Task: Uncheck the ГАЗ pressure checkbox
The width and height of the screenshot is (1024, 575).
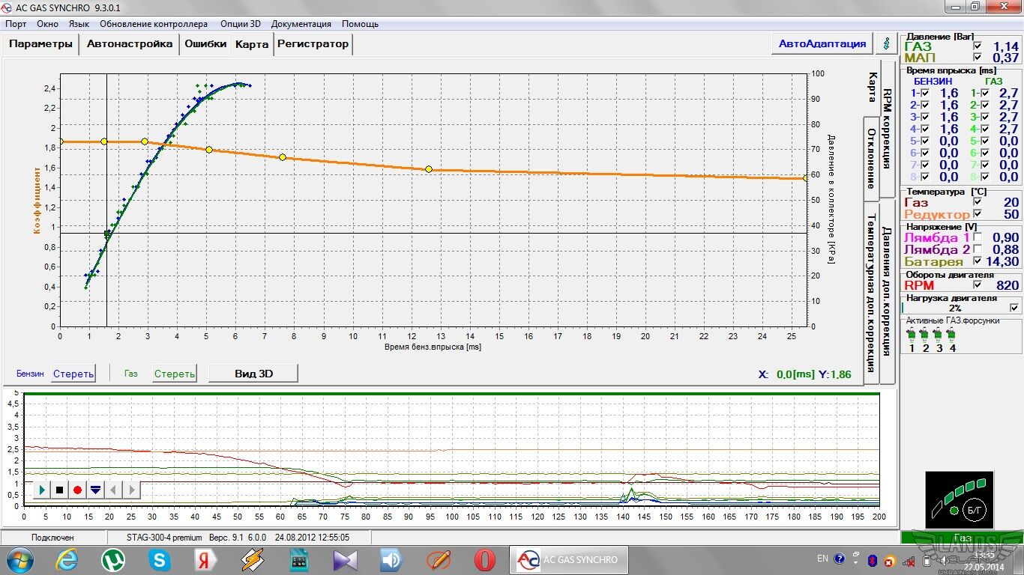Action: pyautogui.click(x=978, y=46)
